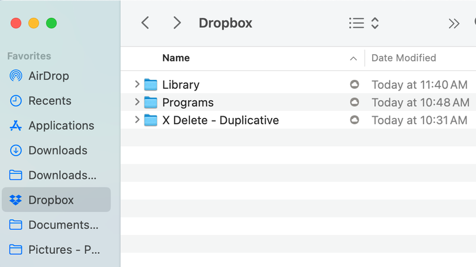This screenshot has height=267, width=476.
Task: Select the Library row name
Action: (181, 85)
